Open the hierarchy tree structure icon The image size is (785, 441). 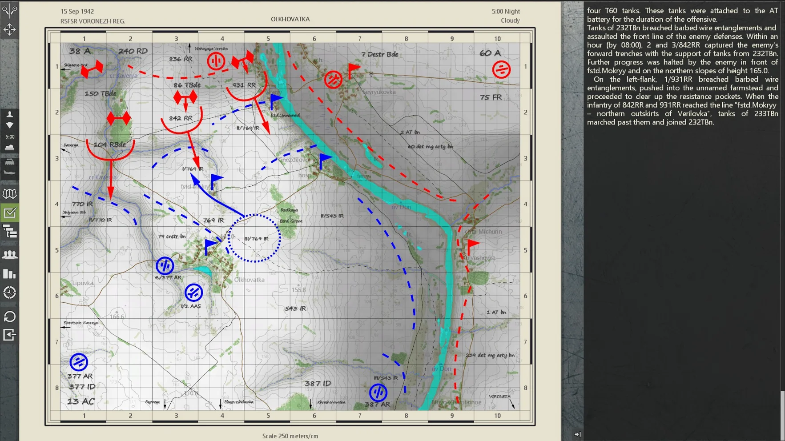click(x=9, y=232)
